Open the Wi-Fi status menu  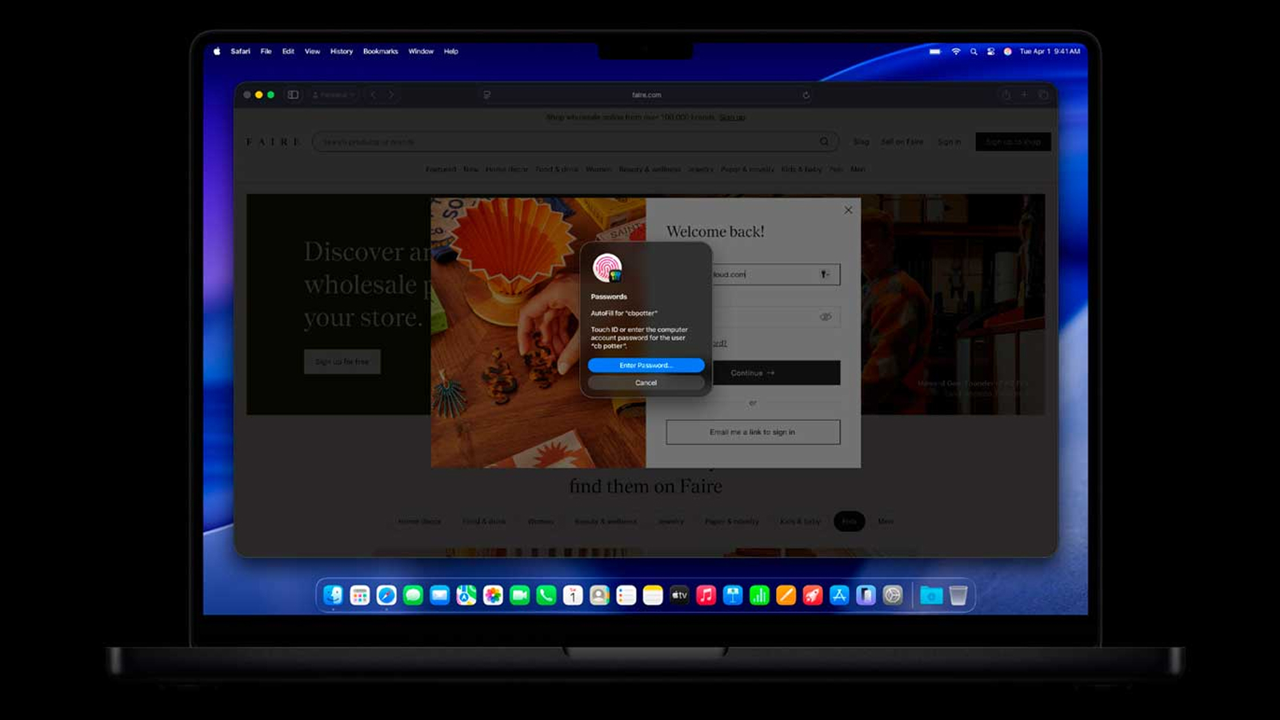(x=955, y=51)
